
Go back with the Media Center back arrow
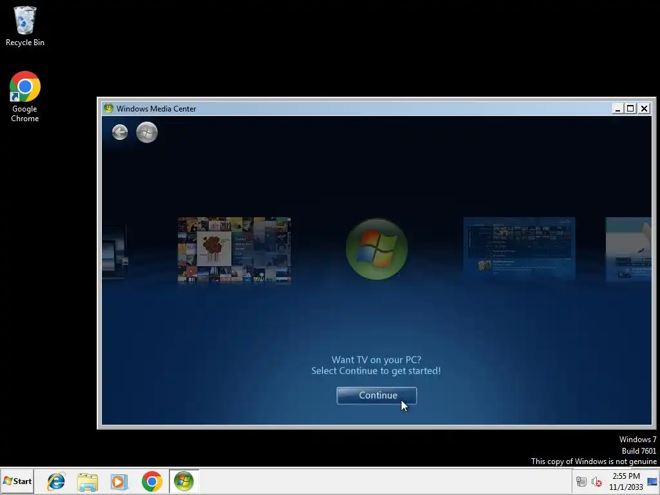pyautogui.click(x=120, y=132)
